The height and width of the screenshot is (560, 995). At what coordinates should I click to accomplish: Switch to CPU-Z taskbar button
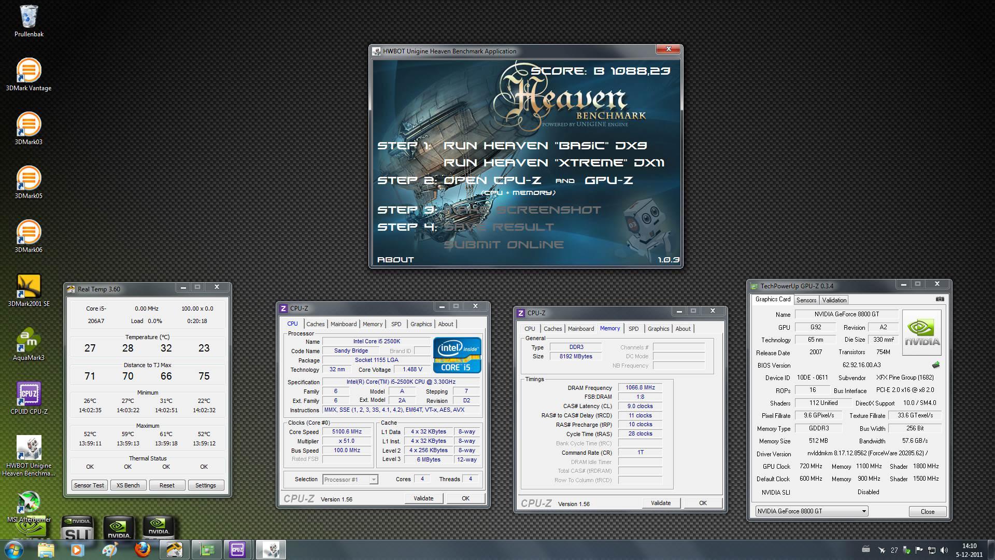click(x=238, y=550)
